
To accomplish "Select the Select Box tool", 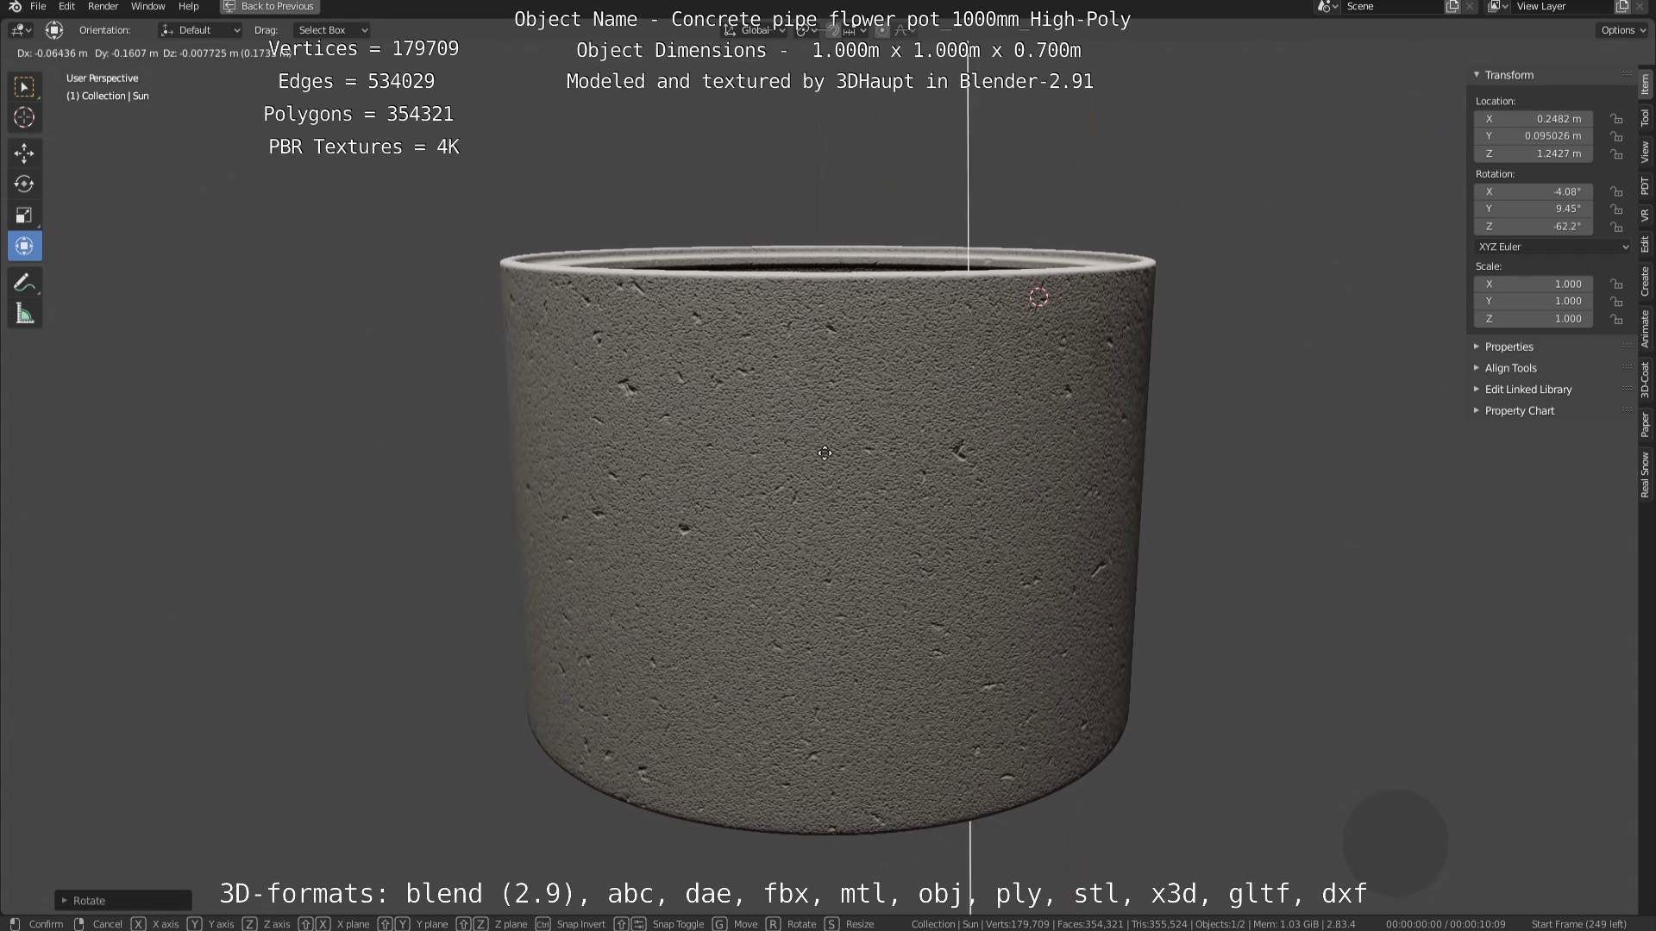I will coord(24,86).
